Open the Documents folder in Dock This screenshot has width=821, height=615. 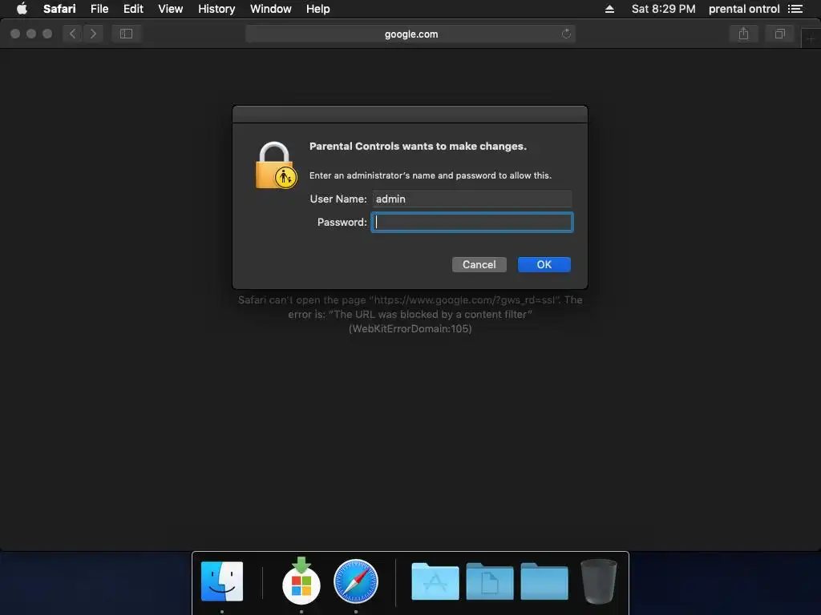point(490,581)
